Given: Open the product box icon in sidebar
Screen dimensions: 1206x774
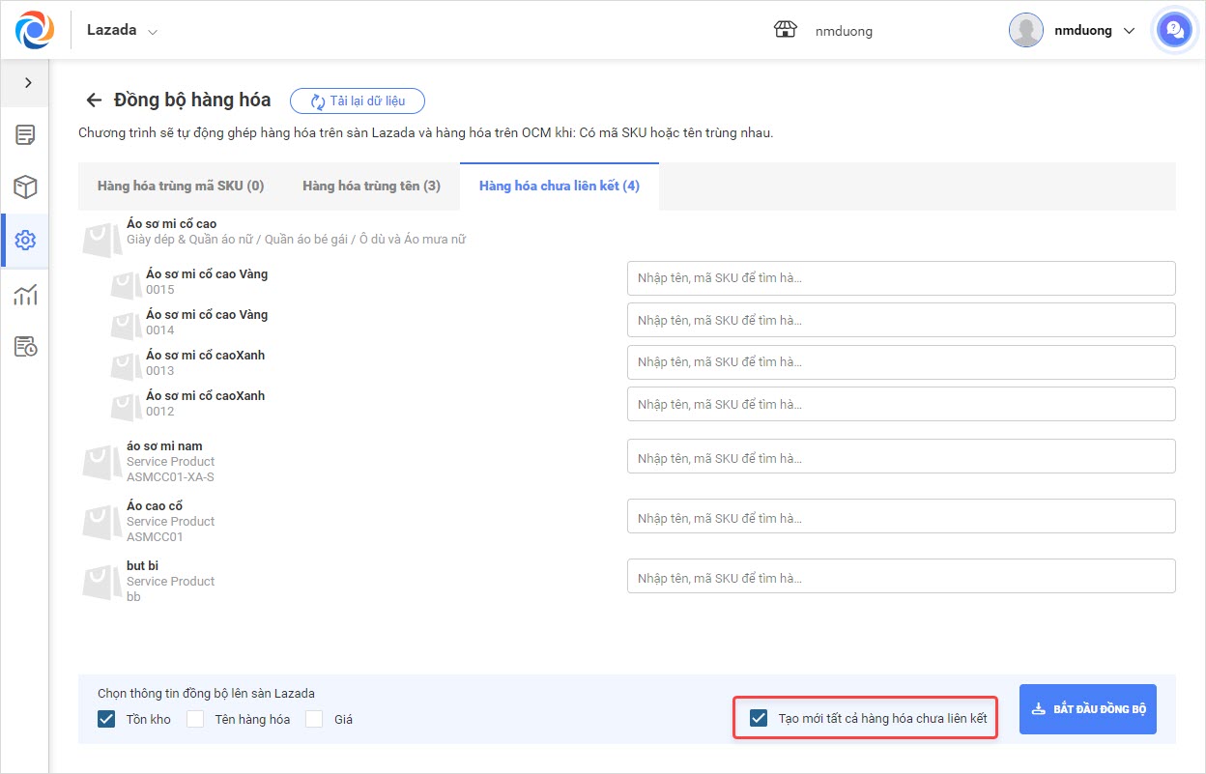Looking at the screenshot, I should click(x=25, y=187).
